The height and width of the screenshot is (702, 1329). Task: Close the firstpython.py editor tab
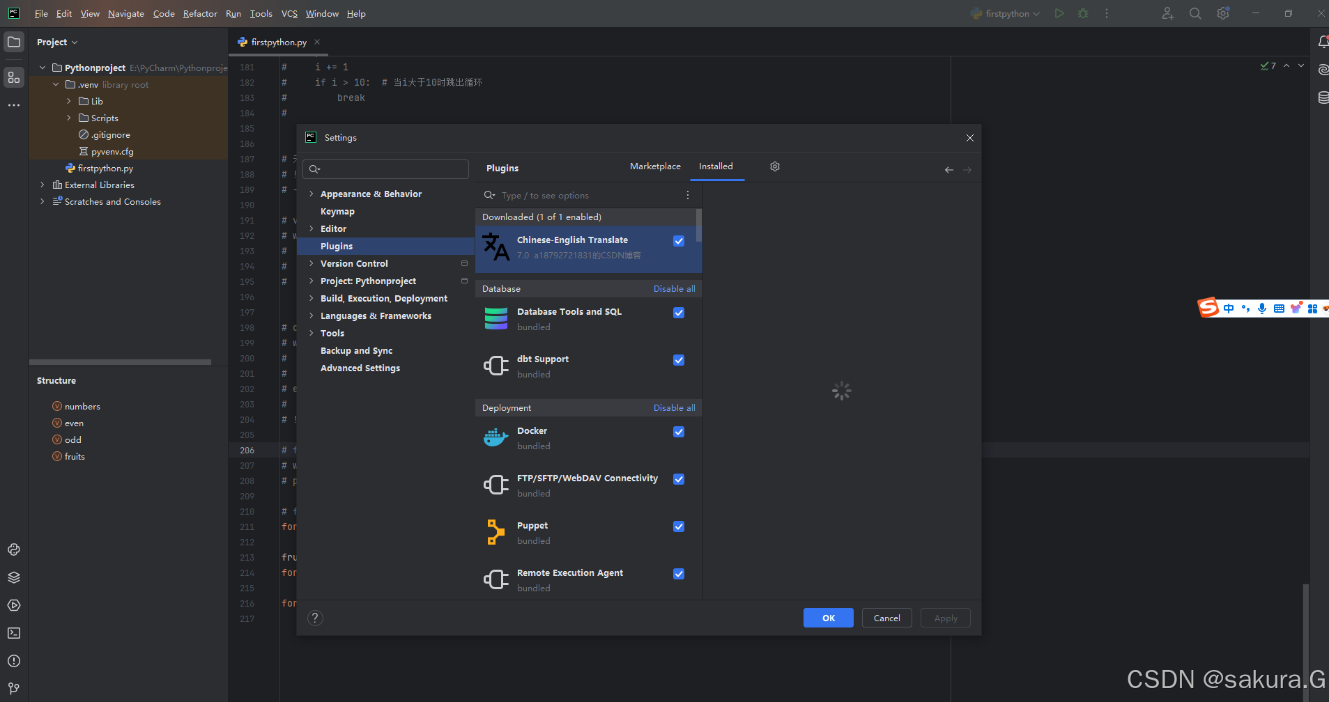tap(317, 42)
